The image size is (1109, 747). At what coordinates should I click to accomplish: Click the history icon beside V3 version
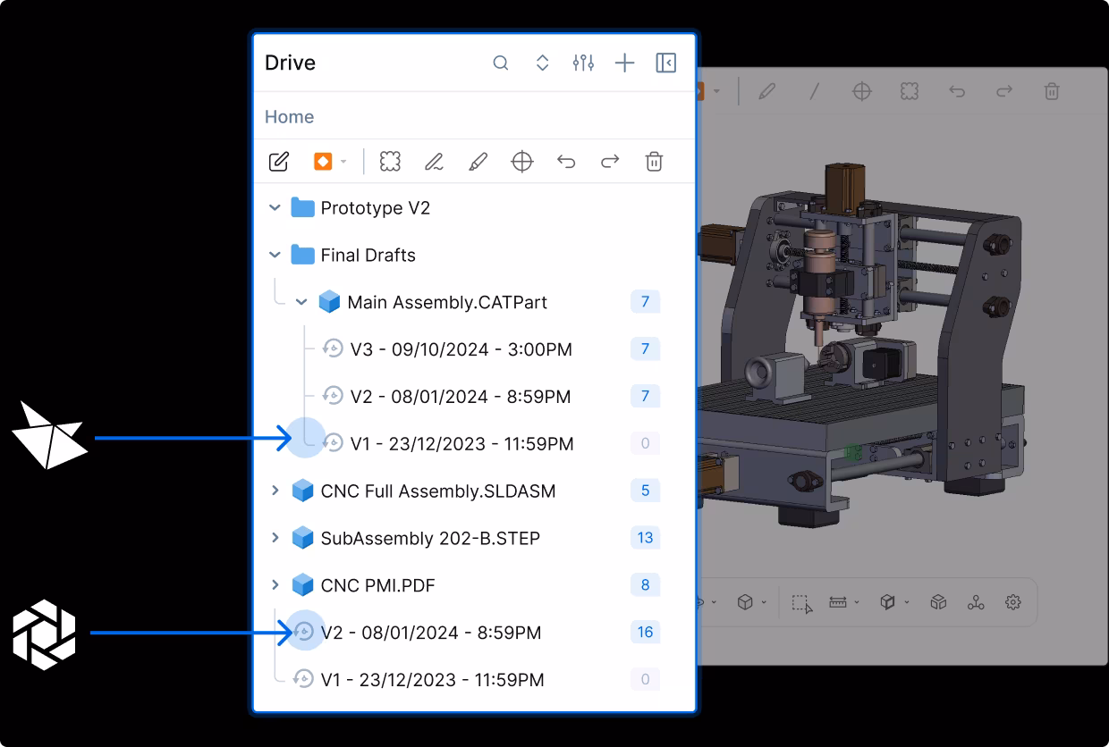point(333,349)
